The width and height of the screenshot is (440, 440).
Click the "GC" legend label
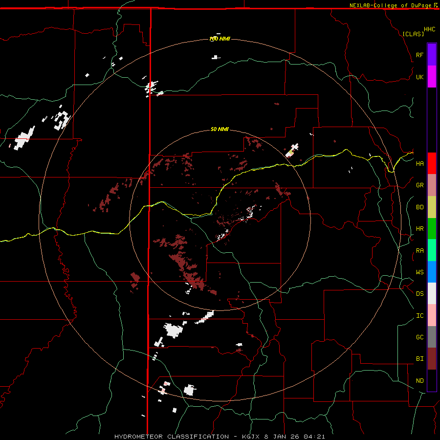point(419,337)
